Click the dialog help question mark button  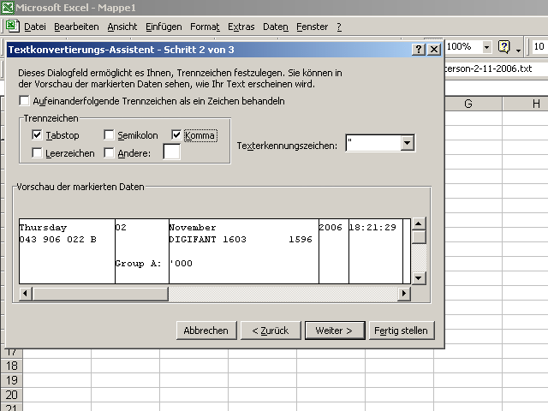(x=419, y=50)
